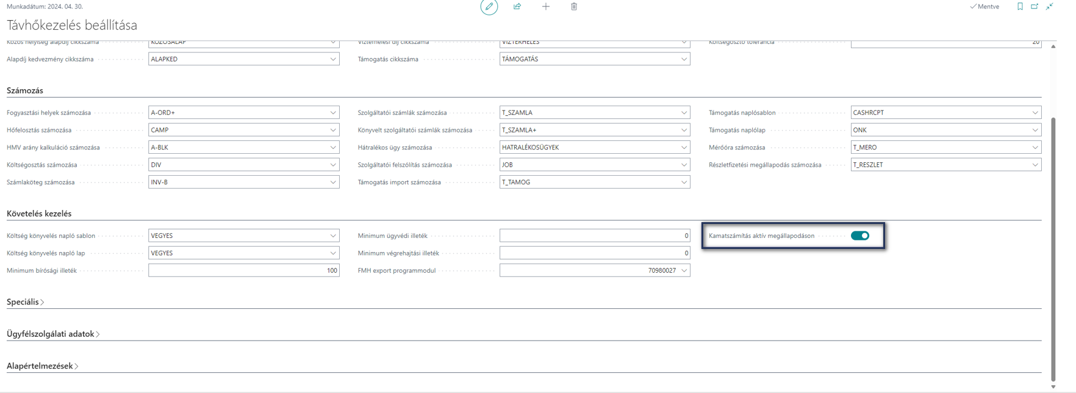Collapse the Követelés kezelés section header
The height and width of the screenshot is (393, 1076).
(x=39, y=214)
